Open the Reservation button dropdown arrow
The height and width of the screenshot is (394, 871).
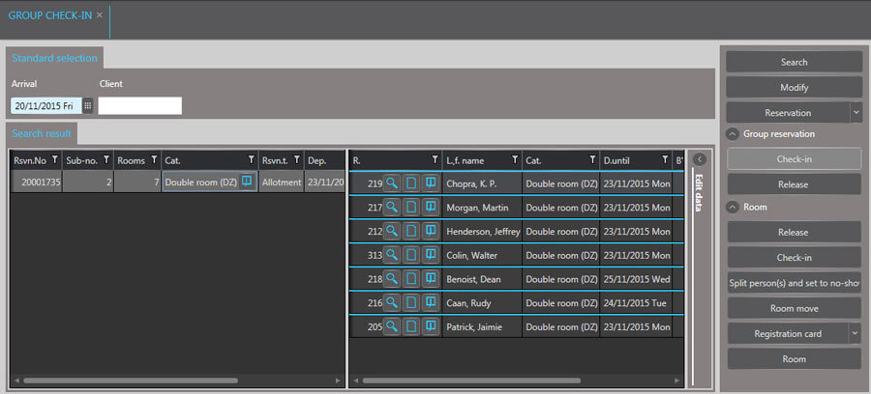(856, 112)
